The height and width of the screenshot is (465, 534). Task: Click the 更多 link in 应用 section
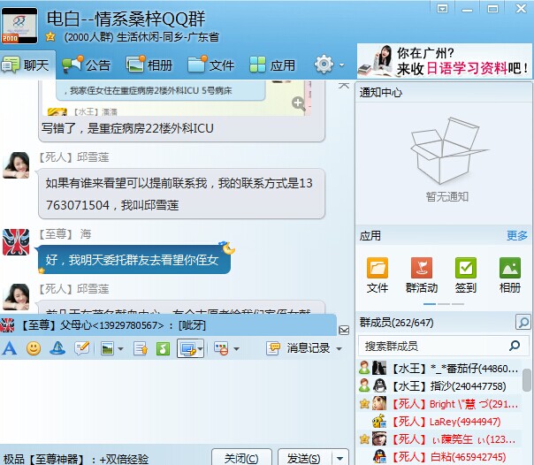[x=517, y=235]
